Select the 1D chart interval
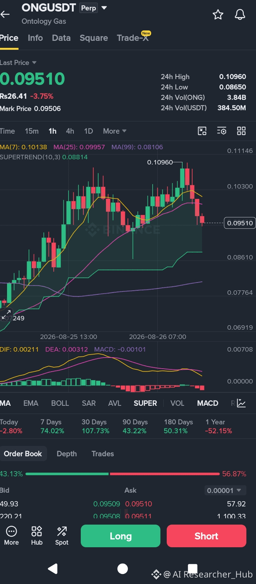Viewport: 256px width, 584px height. [89, 131]
